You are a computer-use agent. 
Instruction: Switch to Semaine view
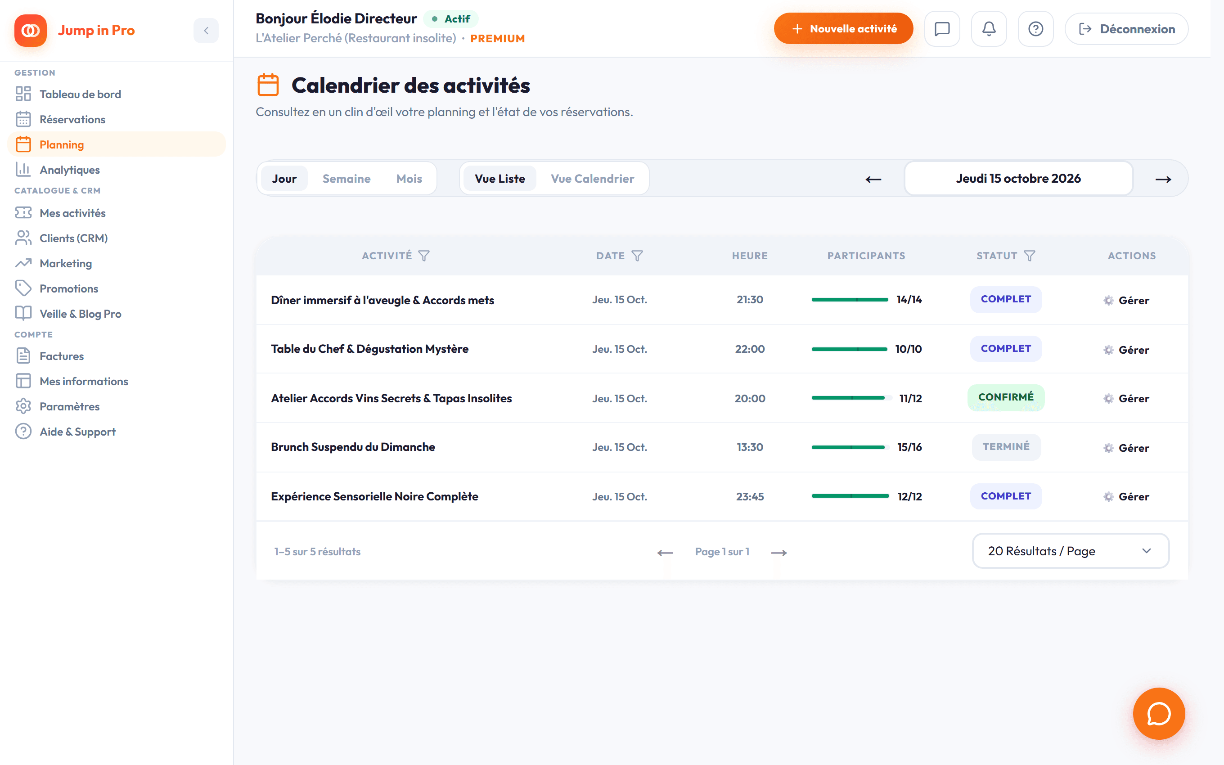346,179
